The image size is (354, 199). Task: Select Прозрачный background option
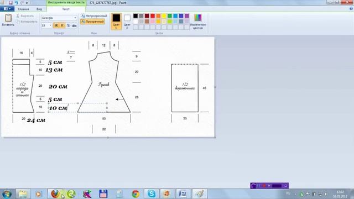click(92, 22)
